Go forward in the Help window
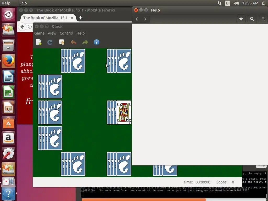 pos(145,19)
